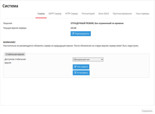Open the Обновлений нет version dropdown
This screenshot has height=114, width=155.
[x=88, y=59]
